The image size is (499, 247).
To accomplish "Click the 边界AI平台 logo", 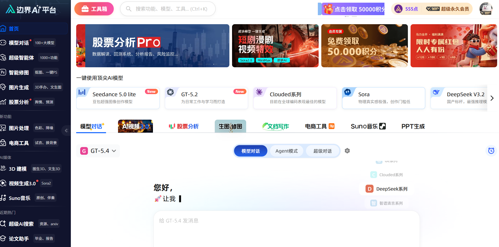I will click(x=31, y=9).
